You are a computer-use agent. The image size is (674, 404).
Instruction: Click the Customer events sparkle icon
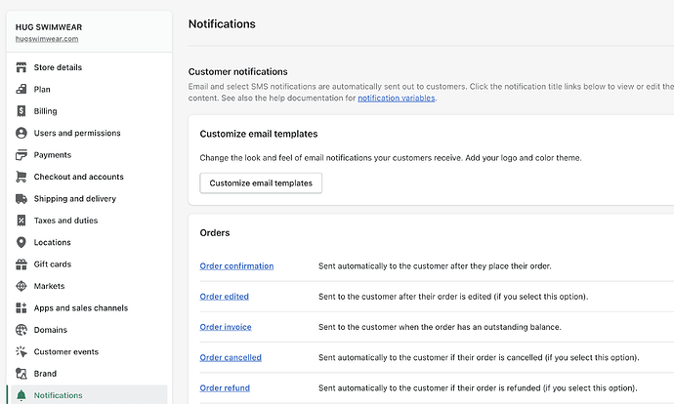[21, 351]
